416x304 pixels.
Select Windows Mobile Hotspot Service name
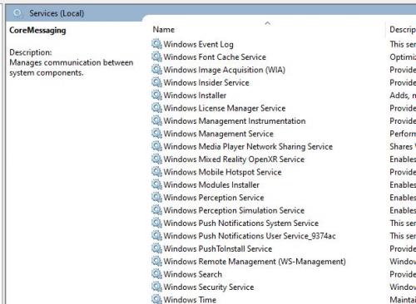[x=223, y=172]
